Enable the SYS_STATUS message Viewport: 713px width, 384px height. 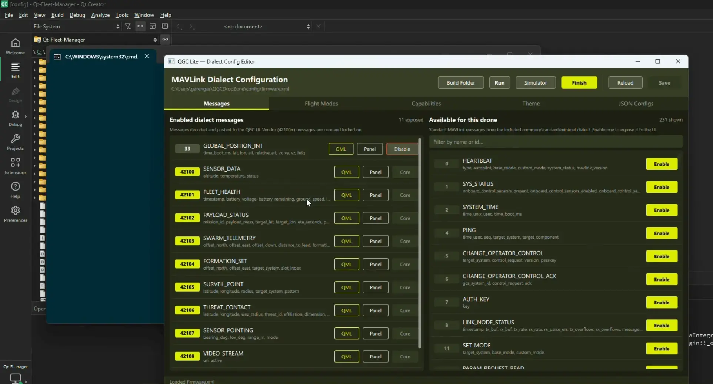[x=662, y=187]
